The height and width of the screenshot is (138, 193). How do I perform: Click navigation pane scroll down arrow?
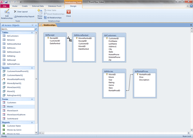[36, 133]
